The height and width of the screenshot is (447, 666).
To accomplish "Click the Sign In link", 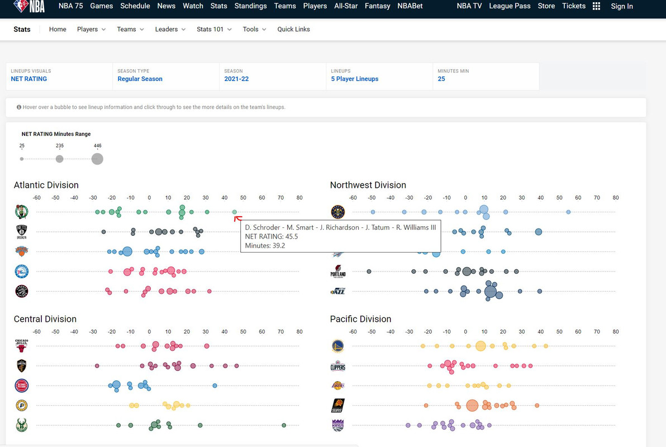I will (x=622, y=6).
